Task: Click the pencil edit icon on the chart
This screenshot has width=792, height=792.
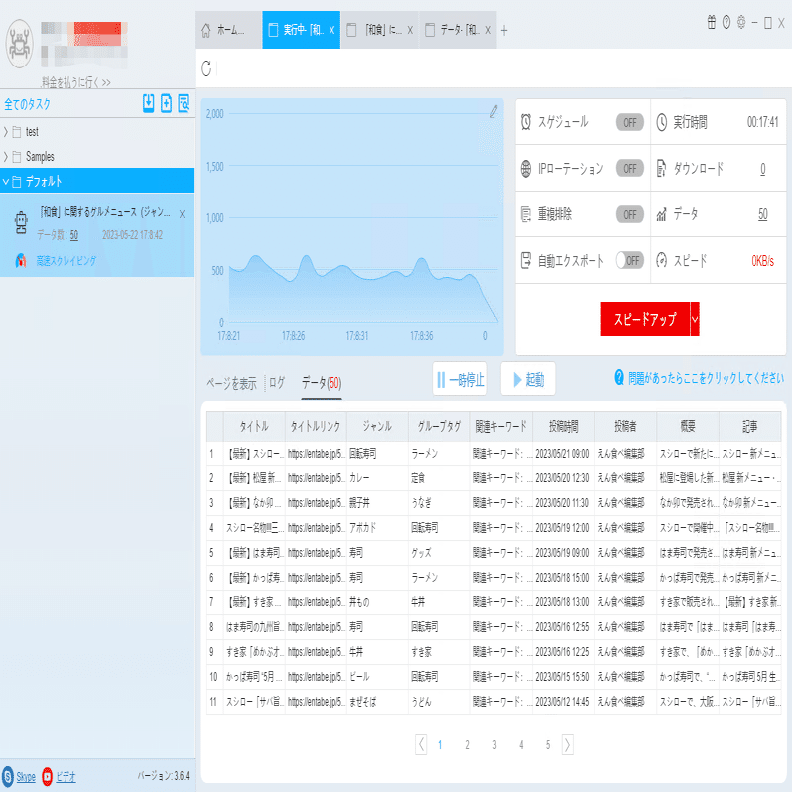Action: pos(493,111)
